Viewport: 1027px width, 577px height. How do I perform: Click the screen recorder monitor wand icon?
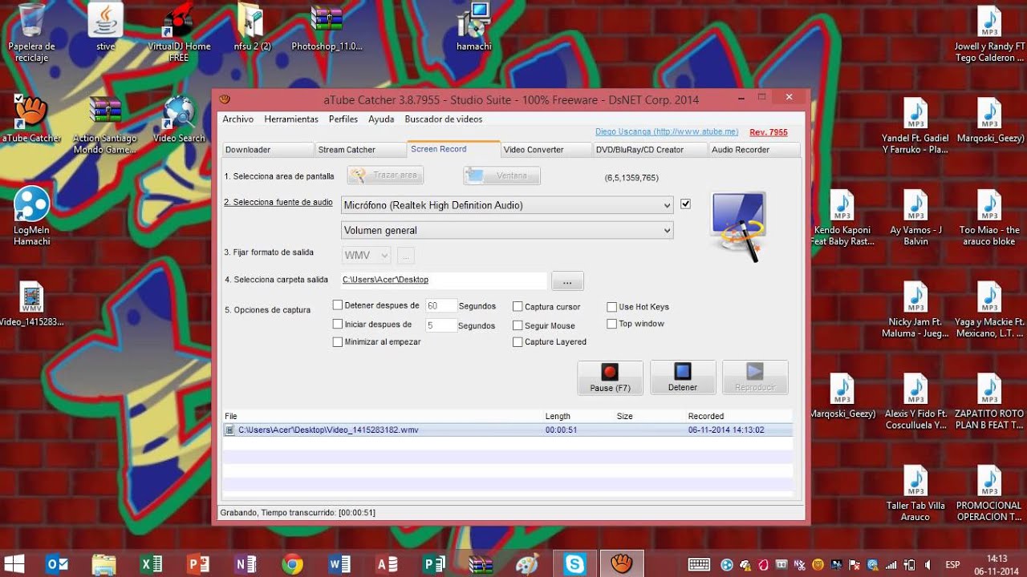click(738, 226)
